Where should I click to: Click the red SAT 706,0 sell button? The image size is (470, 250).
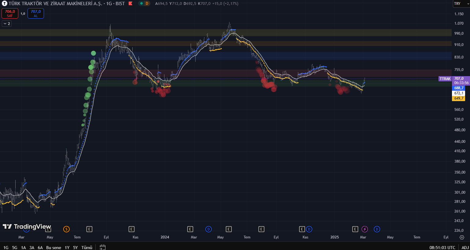click(10, 13)
